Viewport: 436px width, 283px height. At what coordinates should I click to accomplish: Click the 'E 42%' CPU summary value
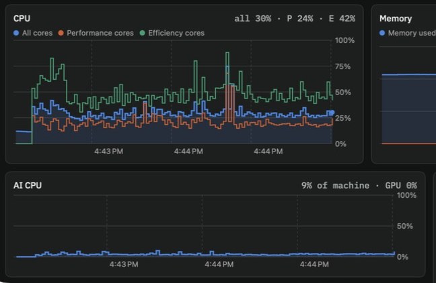(x=342, y=19)
